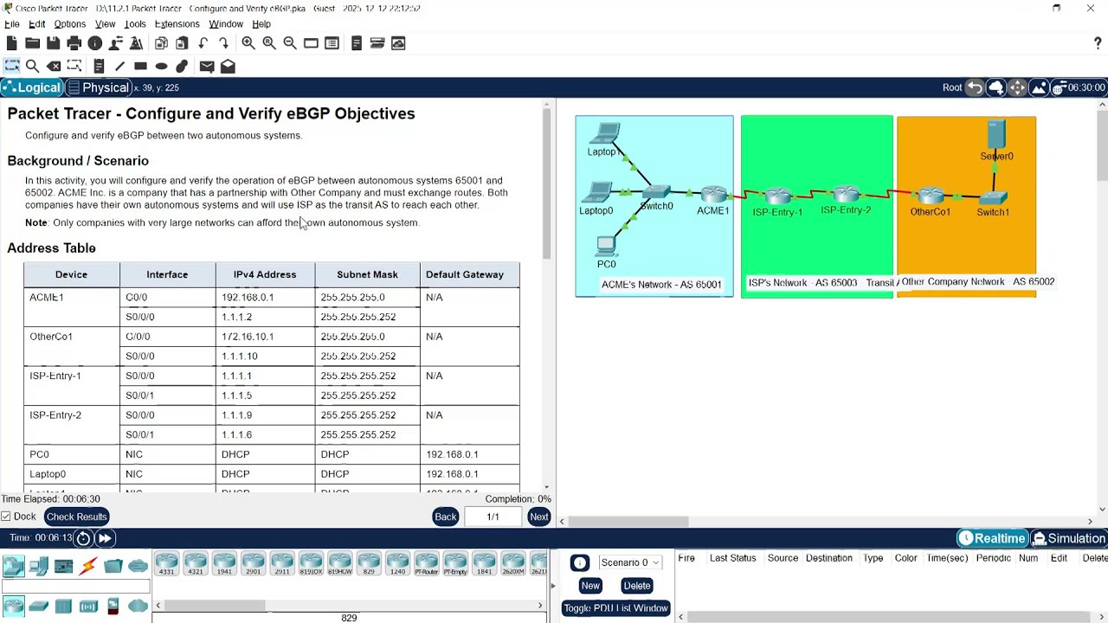The height and width of the screenshot is (623, 1108).
Task: Choose the 1941 router device
Action: point(224,563)
